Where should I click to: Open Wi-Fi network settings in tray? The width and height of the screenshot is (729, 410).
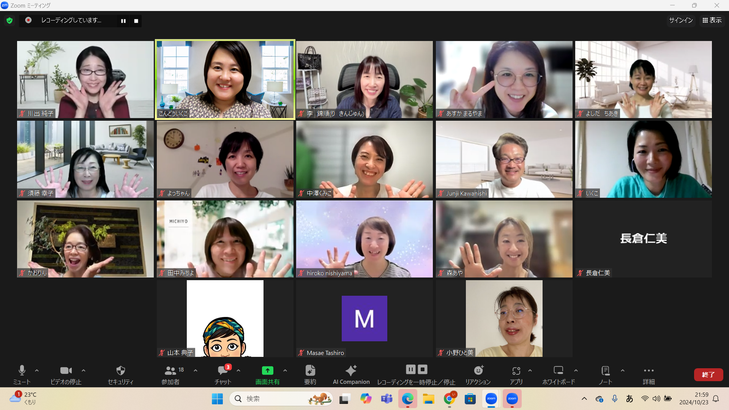pos(645,399)
